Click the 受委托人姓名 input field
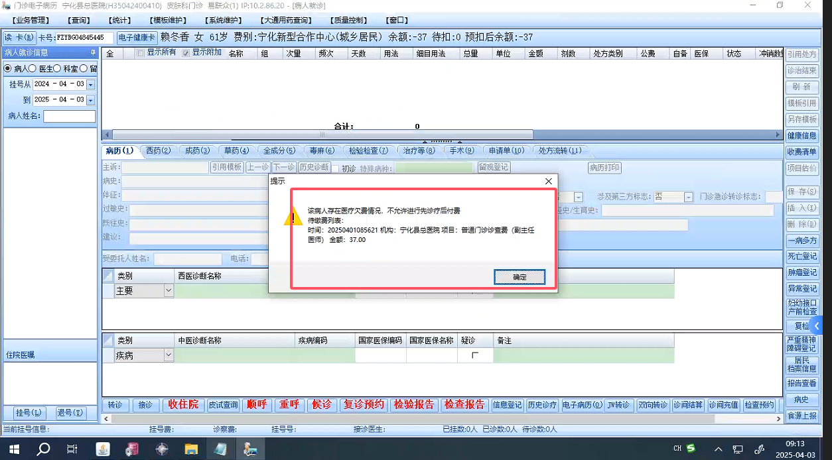 188,259
